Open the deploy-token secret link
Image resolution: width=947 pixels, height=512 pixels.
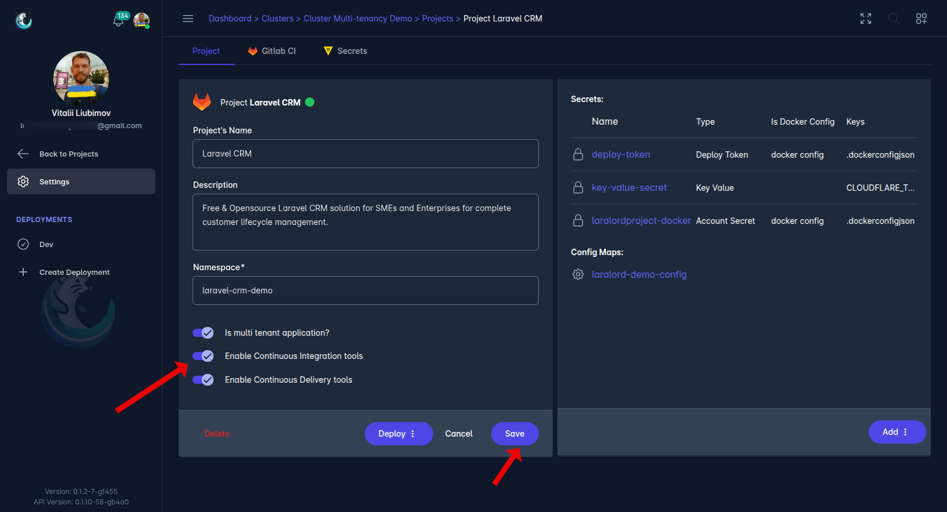pyautogui.click(x=621, y=154)
